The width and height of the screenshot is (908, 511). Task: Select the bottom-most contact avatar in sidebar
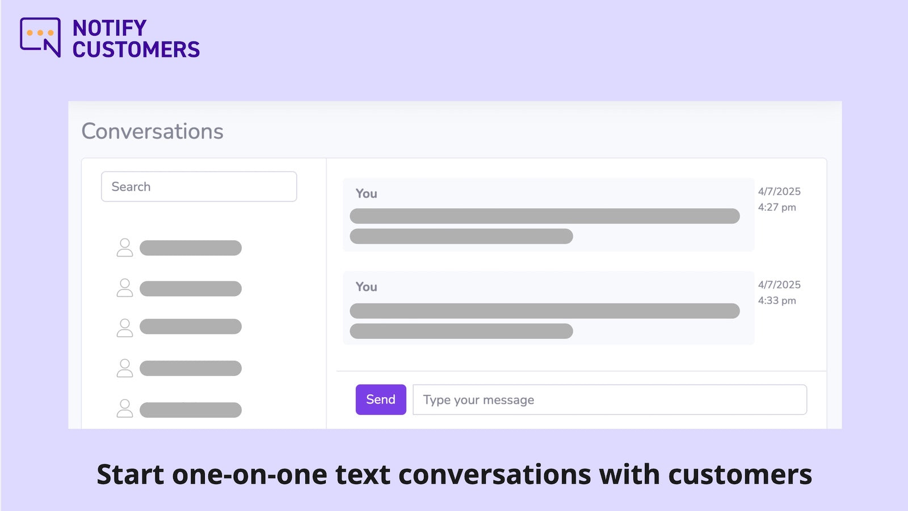coord(125,408)
